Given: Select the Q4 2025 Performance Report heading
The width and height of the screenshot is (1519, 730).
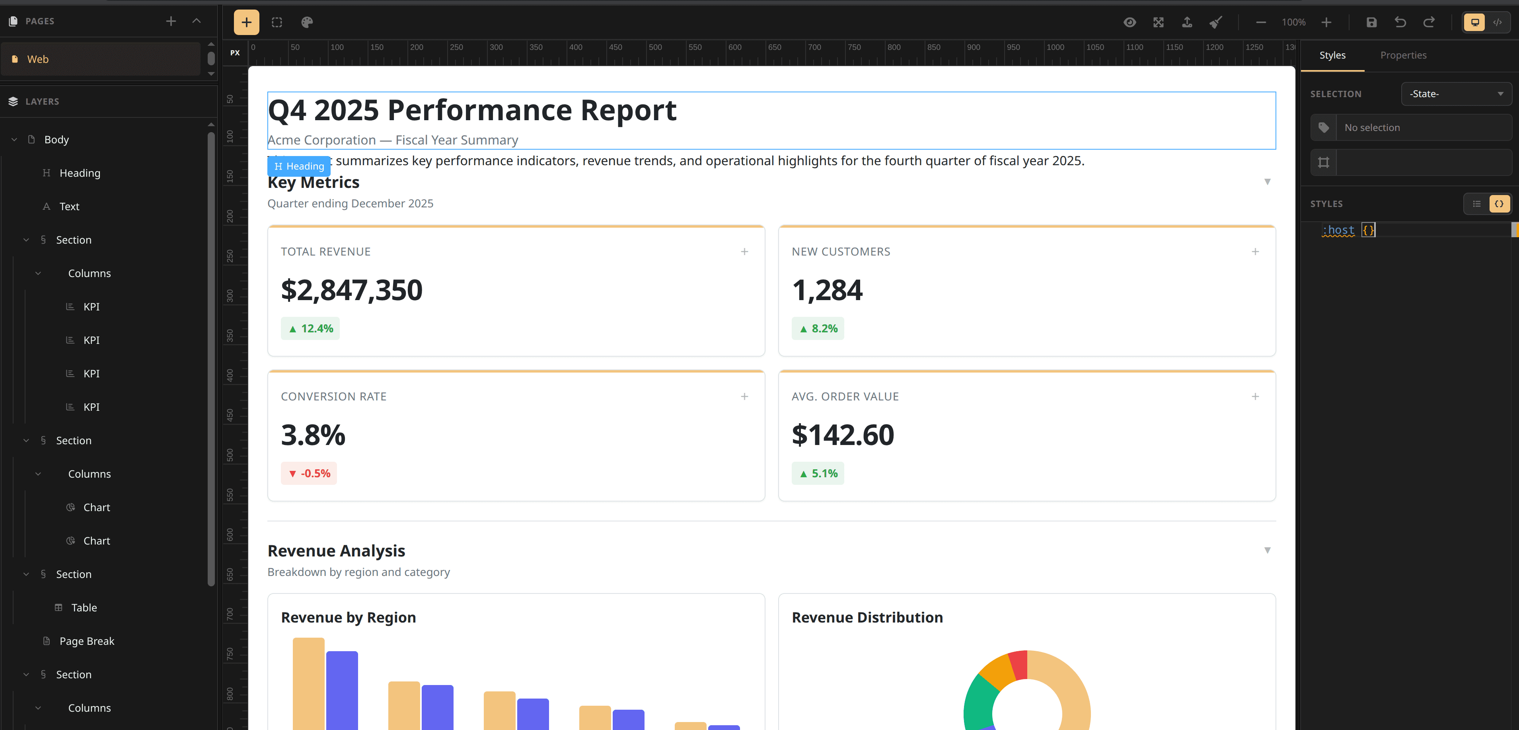Looking at the screenshot, I should (472, 110).
